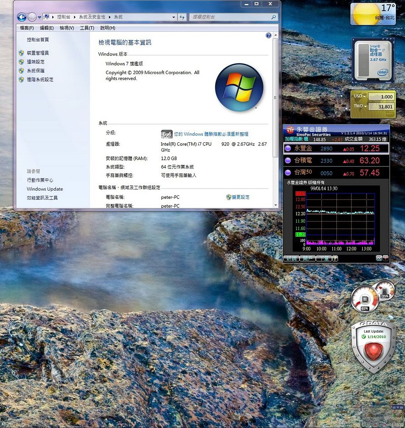
Task: Click the shield icon beside 裝置管理員
Action: click(21, 53)
